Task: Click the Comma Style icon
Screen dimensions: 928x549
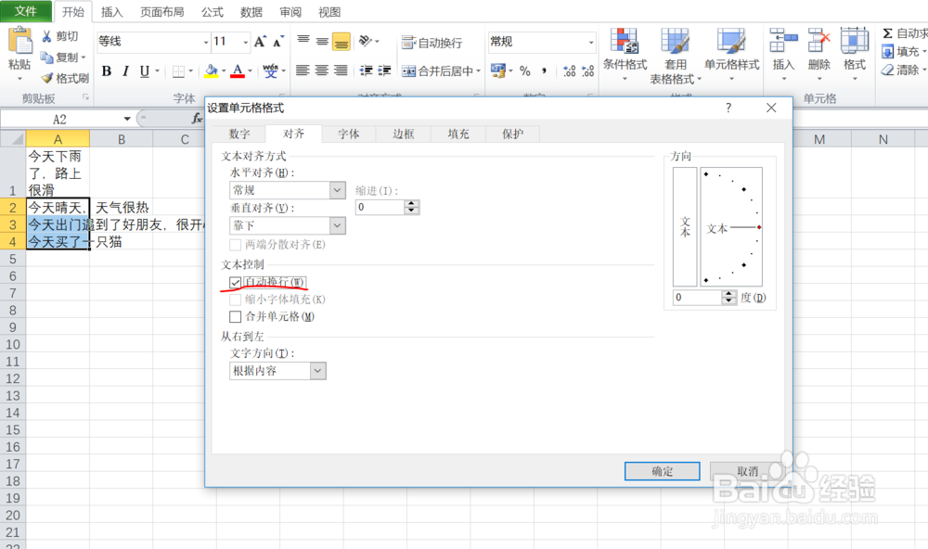Action: tap(544, 71)
